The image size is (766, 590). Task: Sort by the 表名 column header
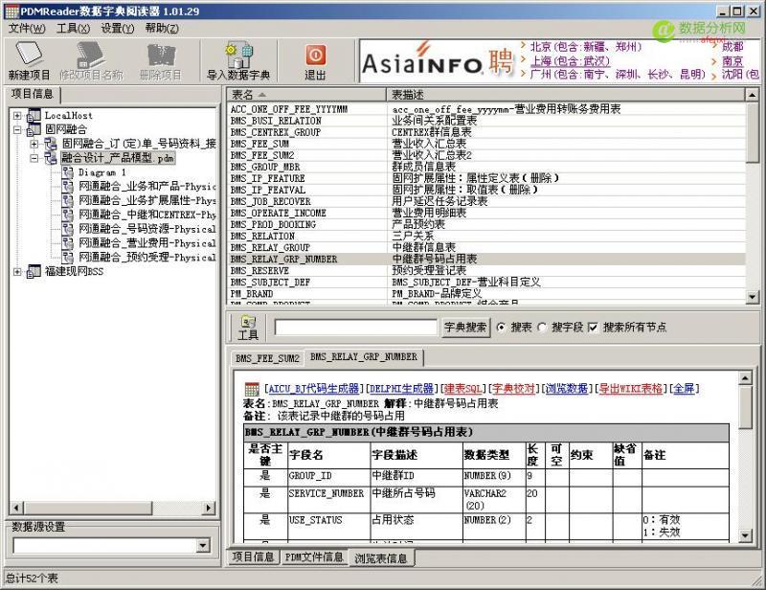pos(306,94)
